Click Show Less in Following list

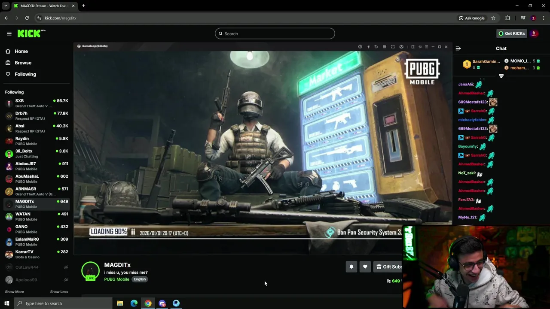(x=59, y=292)
